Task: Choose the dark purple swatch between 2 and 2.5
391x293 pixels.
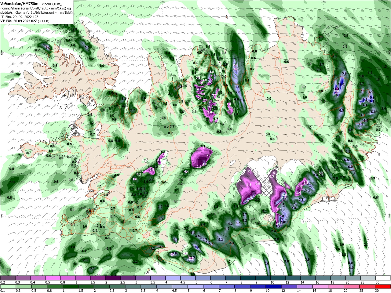Action: 112,278
